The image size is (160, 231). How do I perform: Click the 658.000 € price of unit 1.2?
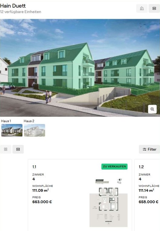148,202
